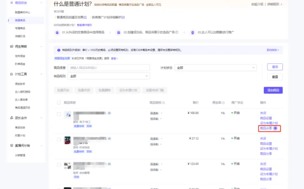Click the purple 添加商品 button
This screenshot has width=304, height=189.
[x=273, y=90]
